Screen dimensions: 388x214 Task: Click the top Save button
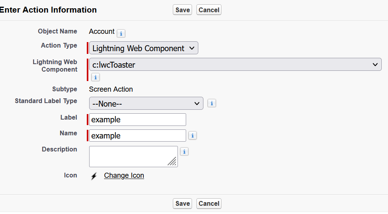[182, 10]
